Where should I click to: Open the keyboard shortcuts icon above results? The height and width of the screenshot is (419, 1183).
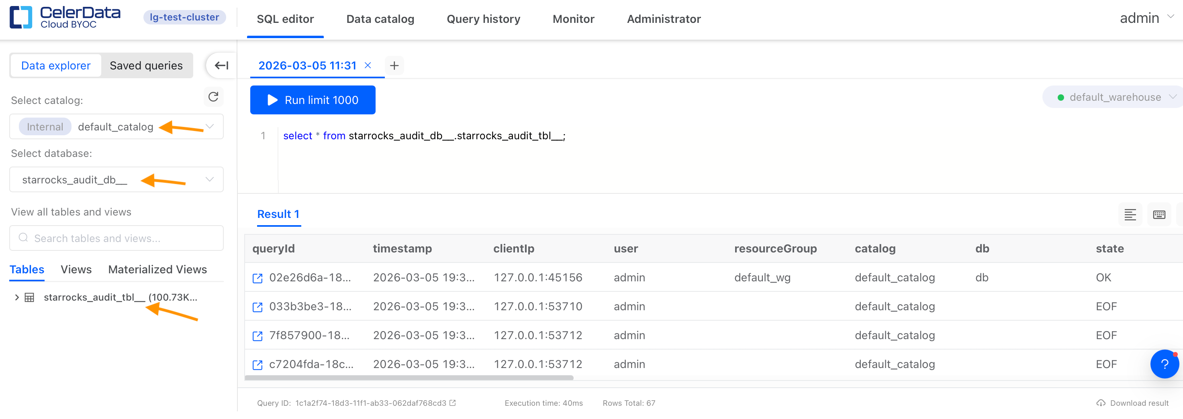pos(1160,214)
